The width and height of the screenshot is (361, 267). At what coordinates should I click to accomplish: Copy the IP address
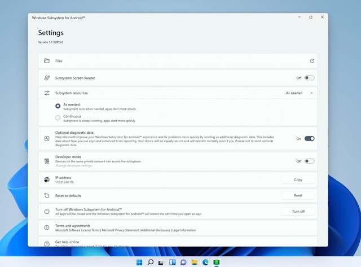click(298, 180)
